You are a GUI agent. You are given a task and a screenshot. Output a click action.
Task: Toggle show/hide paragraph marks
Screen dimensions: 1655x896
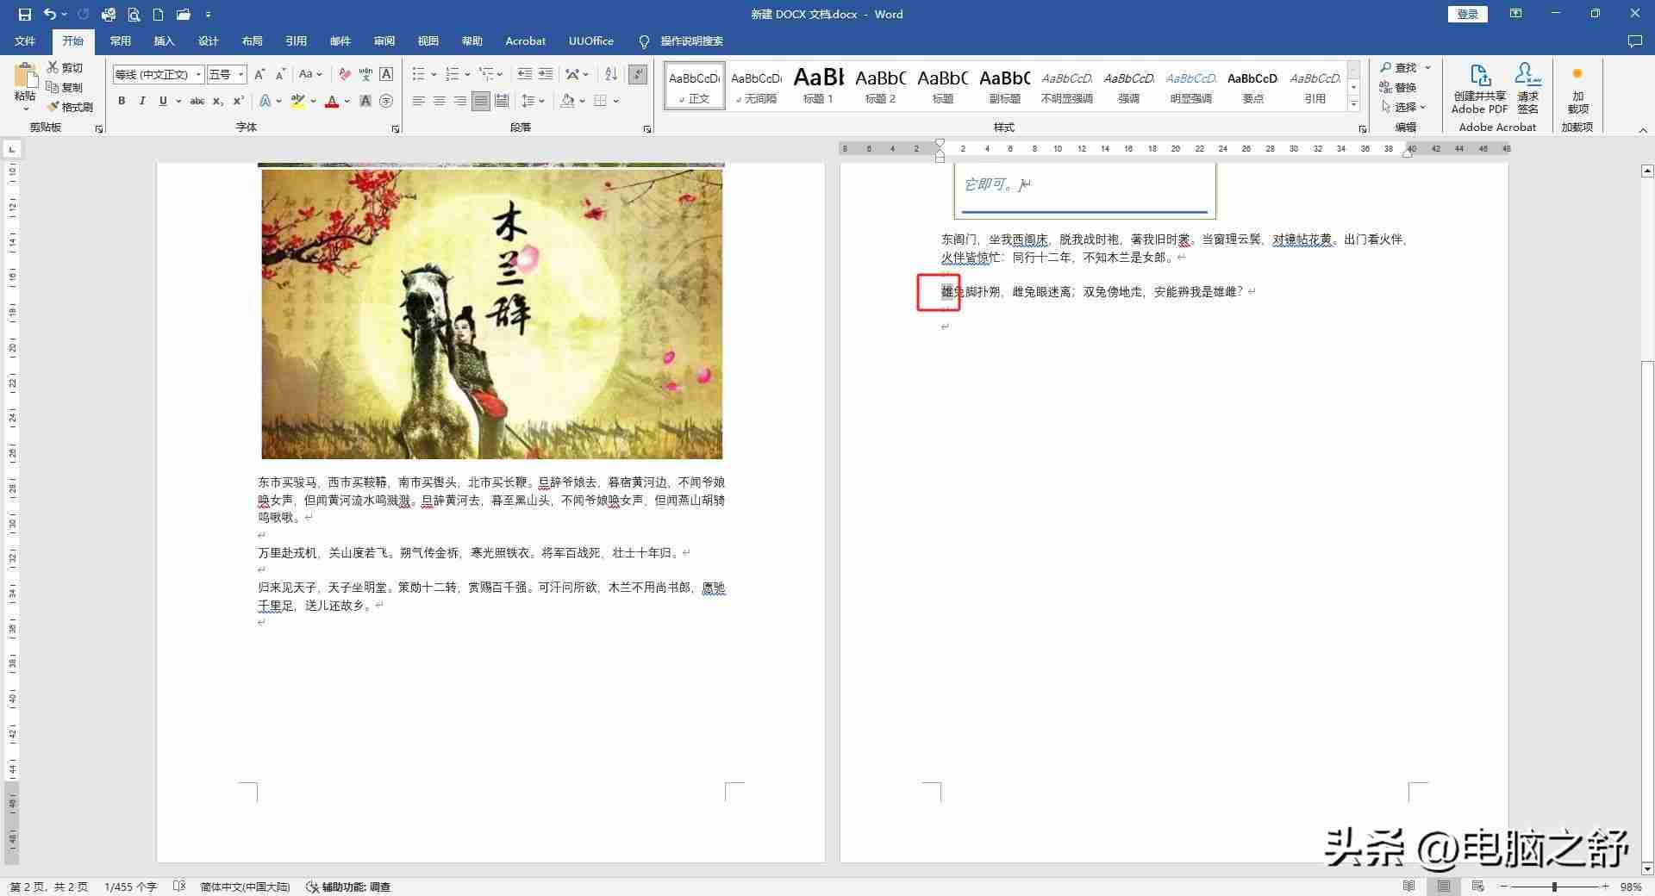tap(639, 74)
